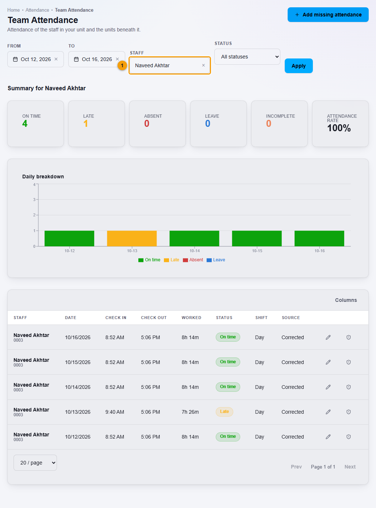Edit the 10/16/2026 attendance record with the pencil icon
Screen dimensions: 376x508
pyautogui.click(x=328, y=337)
